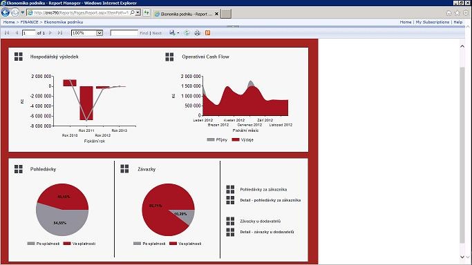
Task: Click the red Výdaje legend swatch
Action: point(236,139)
